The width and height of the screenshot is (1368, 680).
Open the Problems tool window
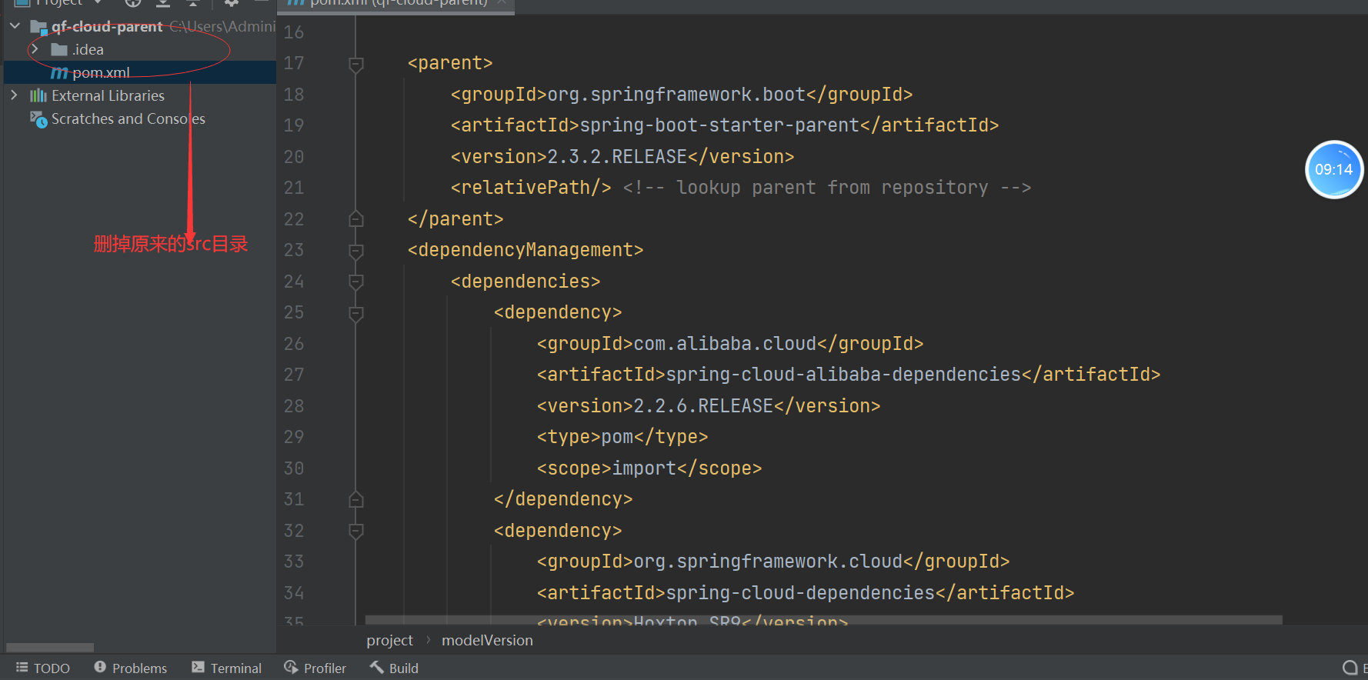130,668
